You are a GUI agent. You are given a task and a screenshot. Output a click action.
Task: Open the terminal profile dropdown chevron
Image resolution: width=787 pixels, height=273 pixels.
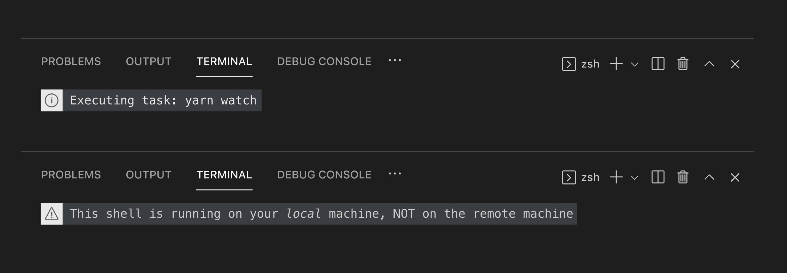point(634,64)
